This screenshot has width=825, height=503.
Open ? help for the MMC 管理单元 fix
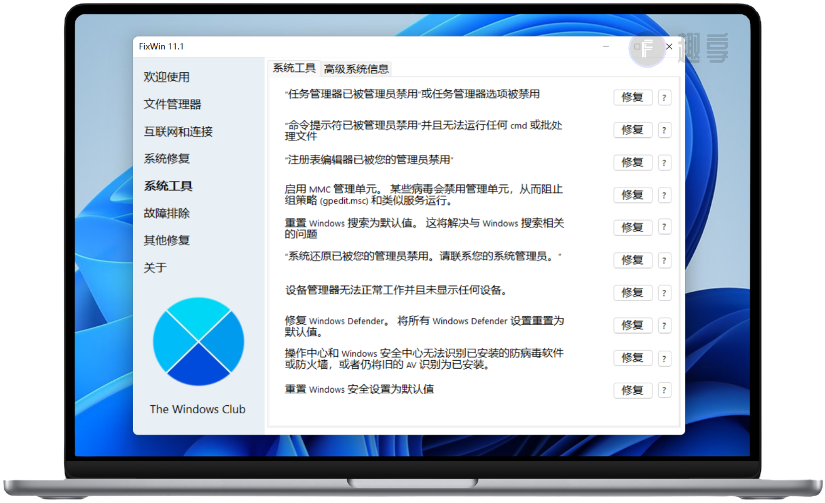[665, 196]
